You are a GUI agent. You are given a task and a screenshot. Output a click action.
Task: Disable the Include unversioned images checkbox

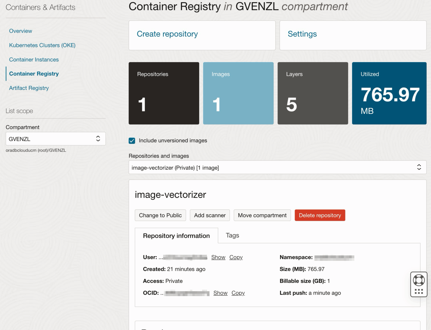[x=132, y=141]
